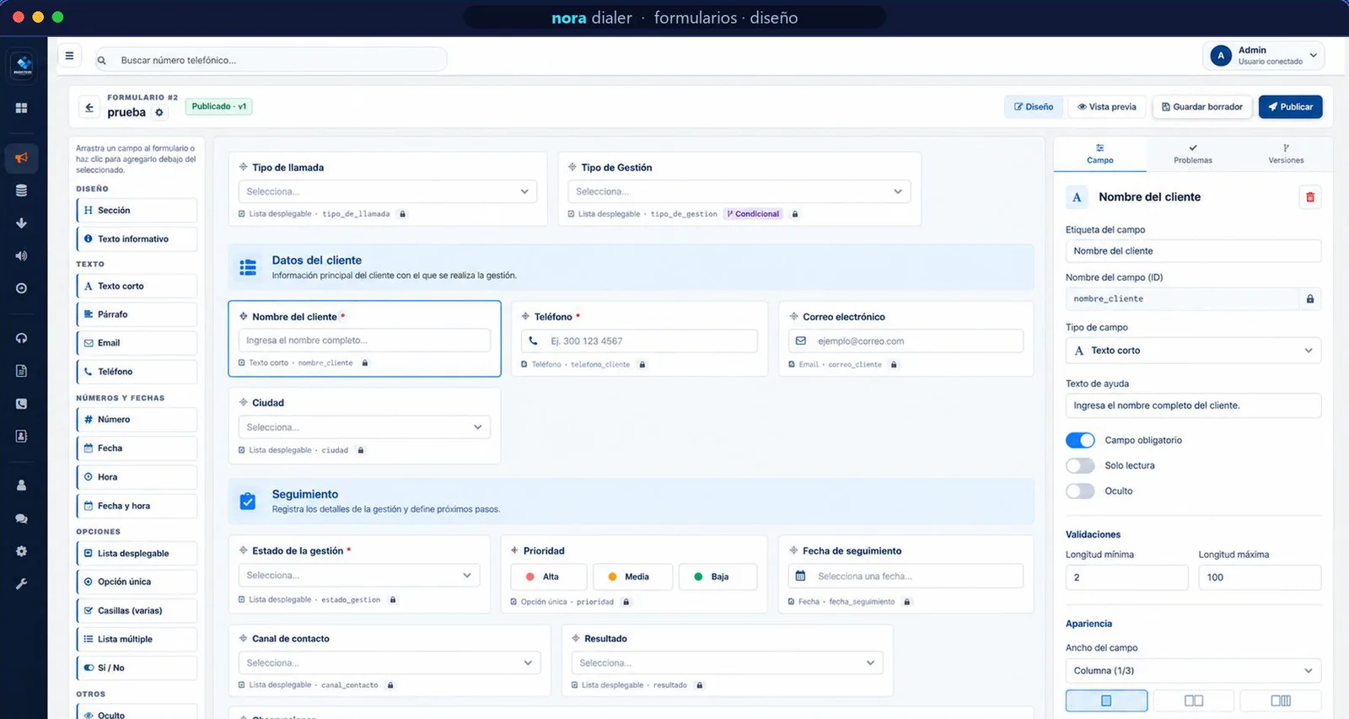Toggle the Oculto switch in field panel
The height and width of the screenshot is (719, 1349).
[x=1080, y=491]
